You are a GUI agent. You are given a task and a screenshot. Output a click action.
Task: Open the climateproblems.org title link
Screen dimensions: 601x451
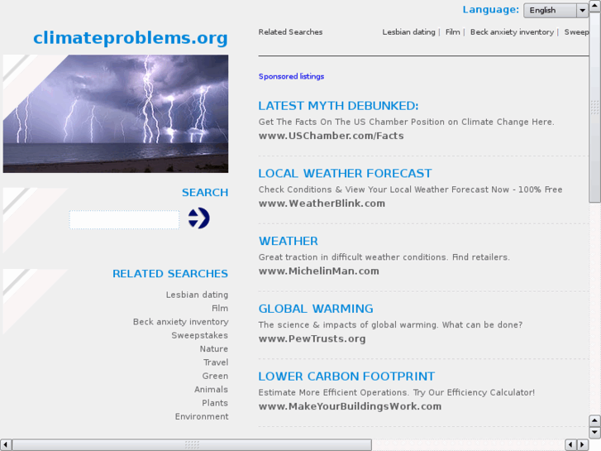131,38
